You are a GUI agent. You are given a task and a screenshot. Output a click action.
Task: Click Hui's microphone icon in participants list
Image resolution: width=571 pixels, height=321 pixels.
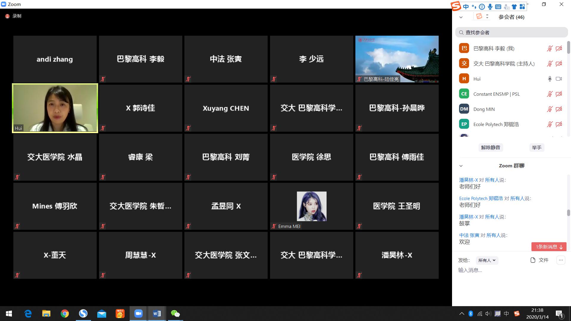click(x=550, y=79)
